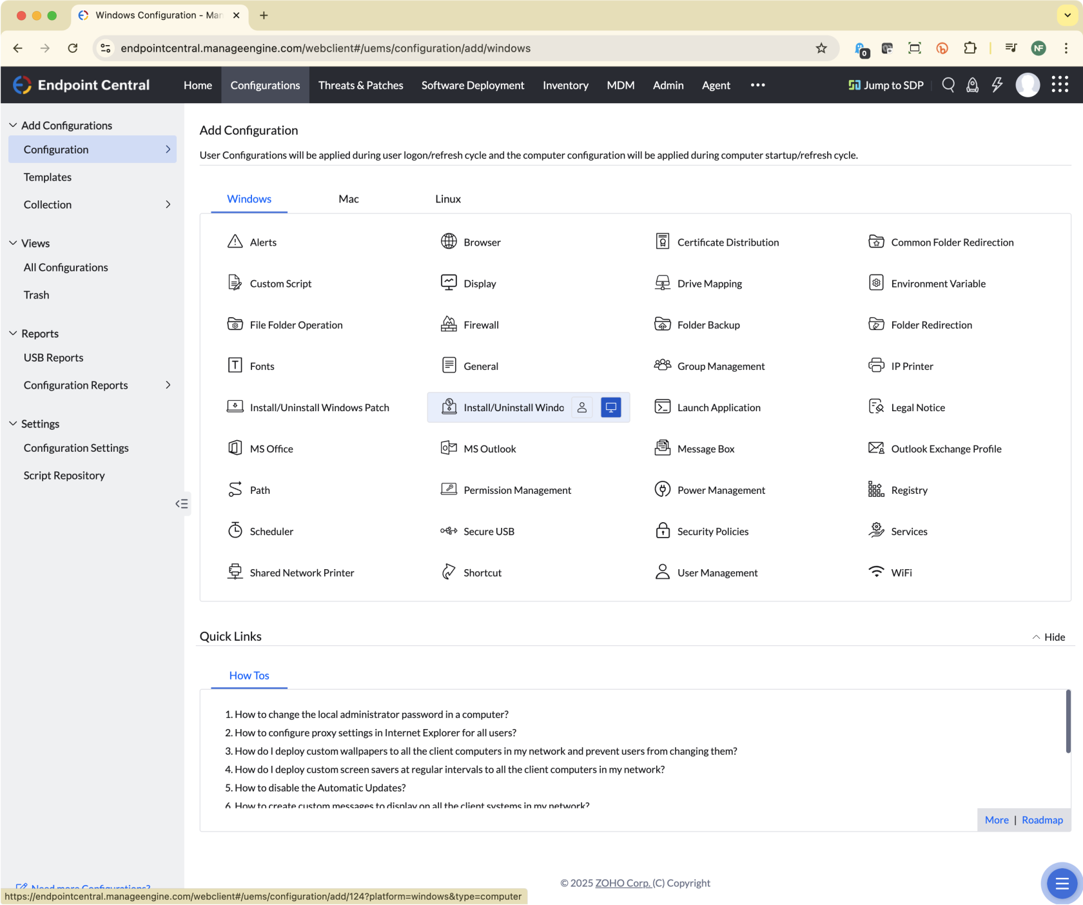Image resolution: width=1083 pixels, height=905 pixels.
Task: Open the Software Deployment menu
Action: 473,85
